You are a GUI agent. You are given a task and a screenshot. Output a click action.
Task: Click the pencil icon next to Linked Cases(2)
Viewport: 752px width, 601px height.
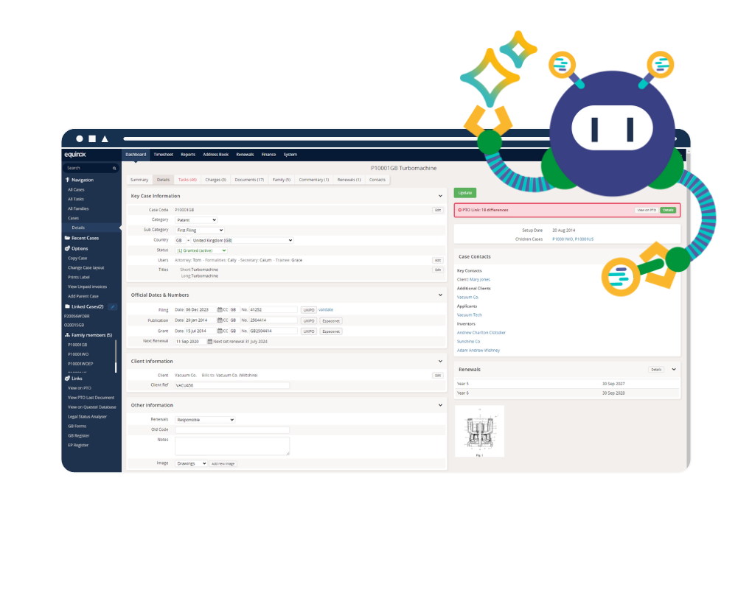click(112, 307)
